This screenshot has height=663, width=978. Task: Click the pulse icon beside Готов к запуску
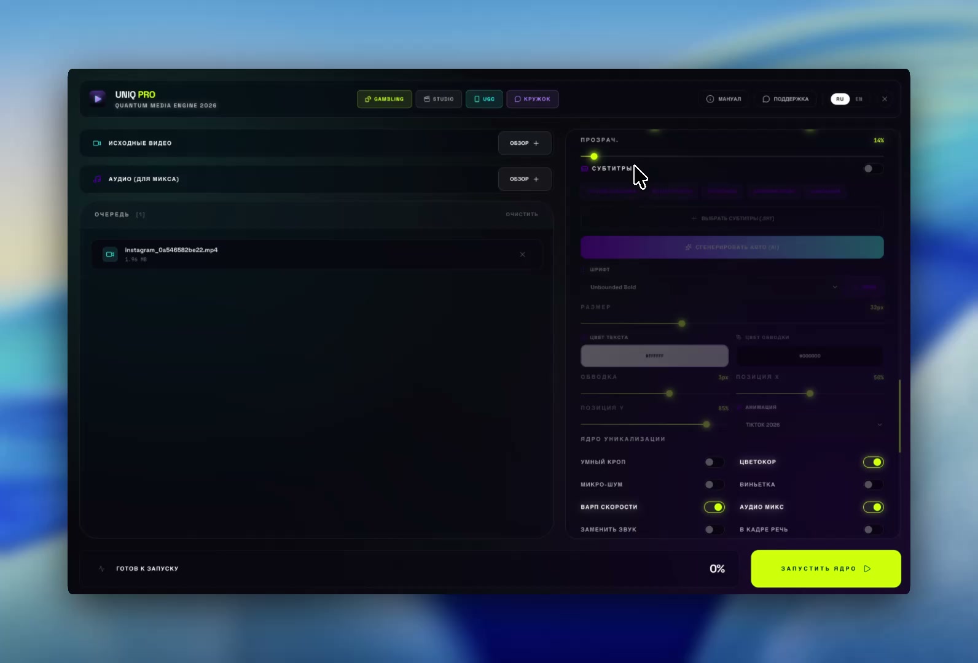click(101, 568)
